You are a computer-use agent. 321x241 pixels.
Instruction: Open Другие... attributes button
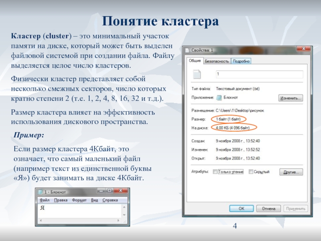pos(291,172)
